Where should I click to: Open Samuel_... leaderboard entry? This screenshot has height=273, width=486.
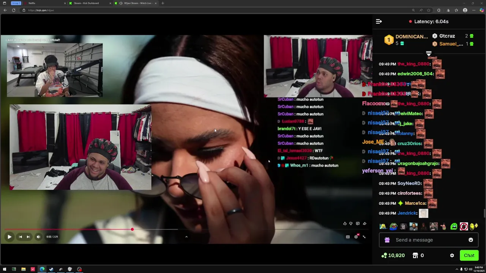click(453, 44)
